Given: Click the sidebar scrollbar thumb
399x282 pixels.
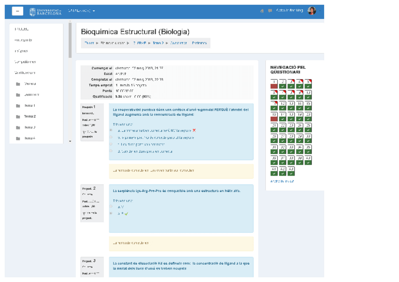Looking at the screenshot, I should point(70,40).
